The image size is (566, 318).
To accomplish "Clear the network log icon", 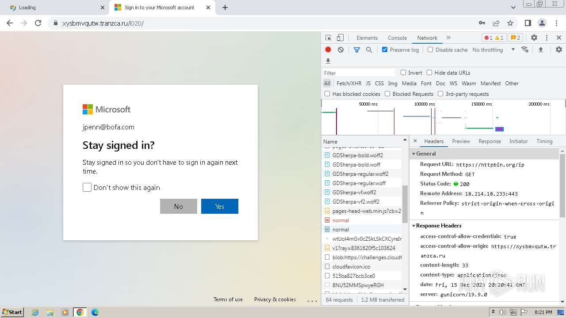I will 340,50.
